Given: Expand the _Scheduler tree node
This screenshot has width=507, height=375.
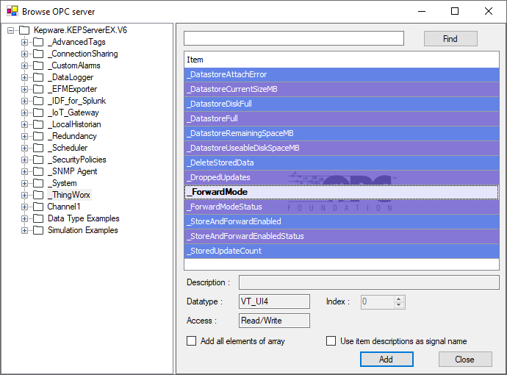Looking at the screenshot, I should pyautogui.click(x=24, y=148).
